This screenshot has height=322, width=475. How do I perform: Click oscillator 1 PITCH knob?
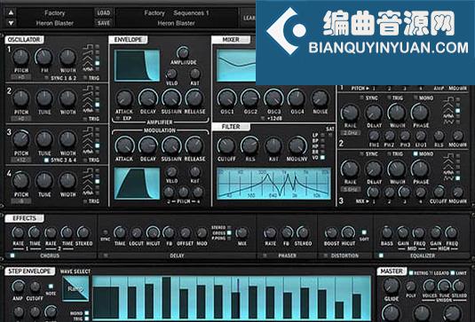tap(21, 58)
